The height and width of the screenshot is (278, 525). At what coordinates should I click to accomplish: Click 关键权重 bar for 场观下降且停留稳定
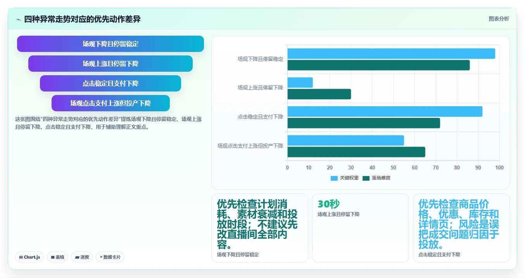tap(391, 54)
